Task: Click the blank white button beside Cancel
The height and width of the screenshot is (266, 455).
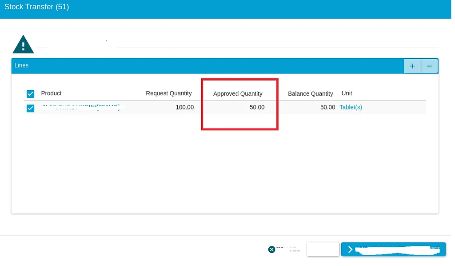Action: coord(323,250)
